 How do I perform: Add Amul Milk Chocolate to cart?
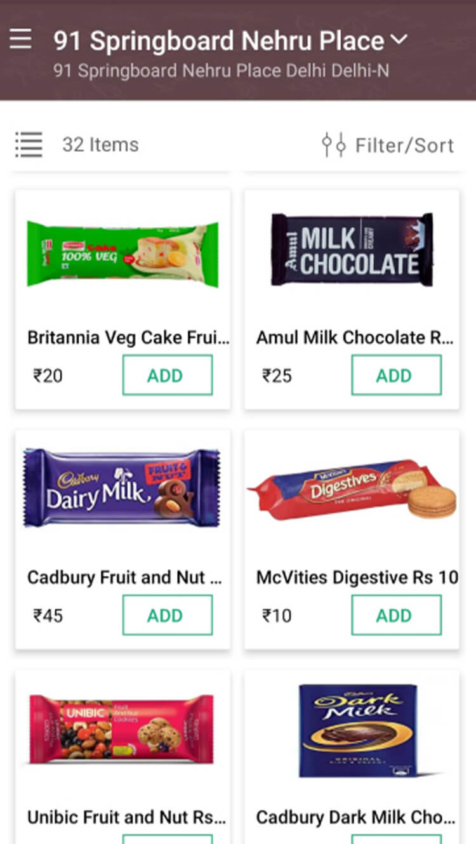coord(396,376)
